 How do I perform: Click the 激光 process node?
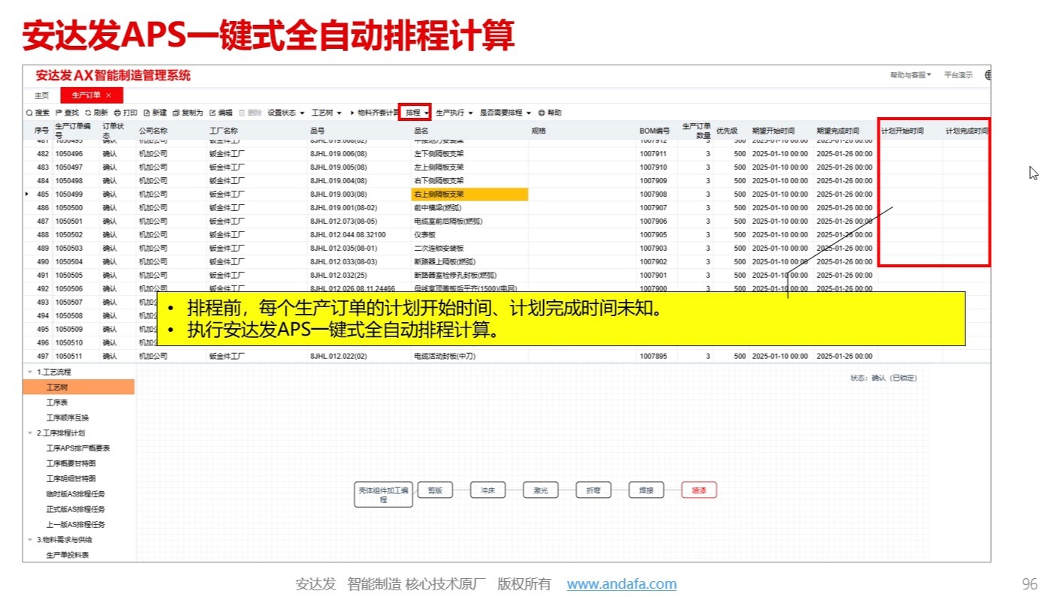click(541, 490)
